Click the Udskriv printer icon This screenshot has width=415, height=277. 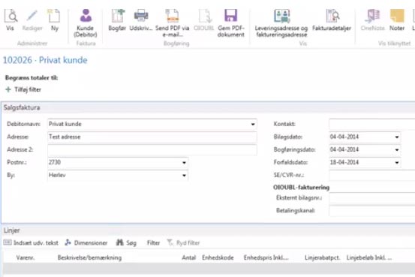pyautogui.click(x=141, y=16)
